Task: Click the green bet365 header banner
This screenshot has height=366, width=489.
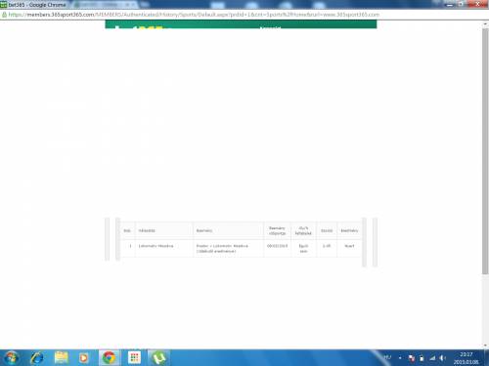Action: click(241, 24)
